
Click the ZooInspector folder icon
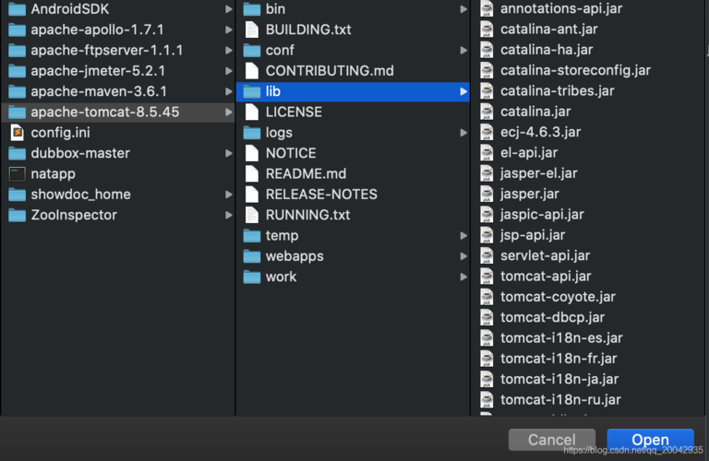(18, 215)
